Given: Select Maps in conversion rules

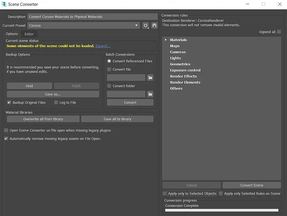Looking at the screenshot, I should pos(175,46).
